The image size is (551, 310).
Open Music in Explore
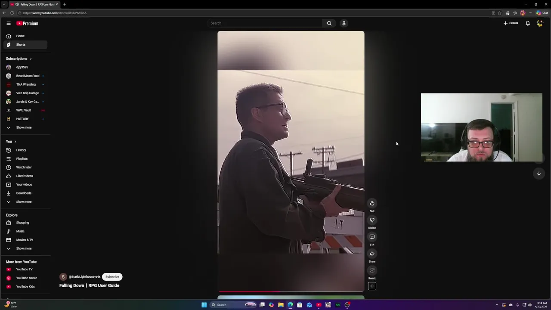click(25, 231)
